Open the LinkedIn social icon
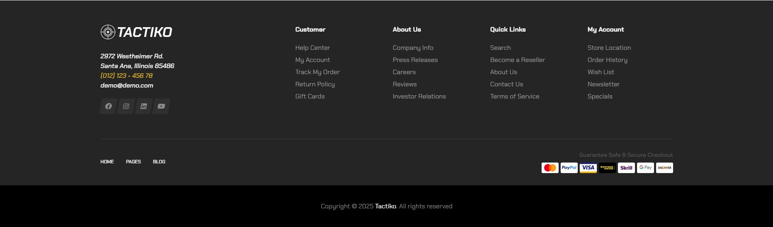 pos(143,106)
